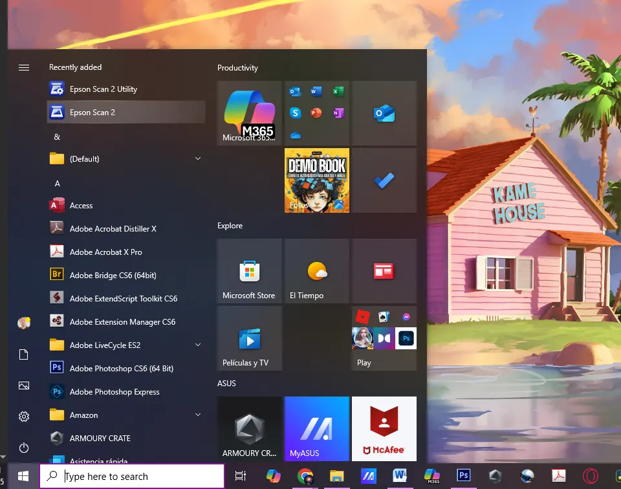Expand the Amazon folder
Viewport: 621px width, 489px height.
126,415
